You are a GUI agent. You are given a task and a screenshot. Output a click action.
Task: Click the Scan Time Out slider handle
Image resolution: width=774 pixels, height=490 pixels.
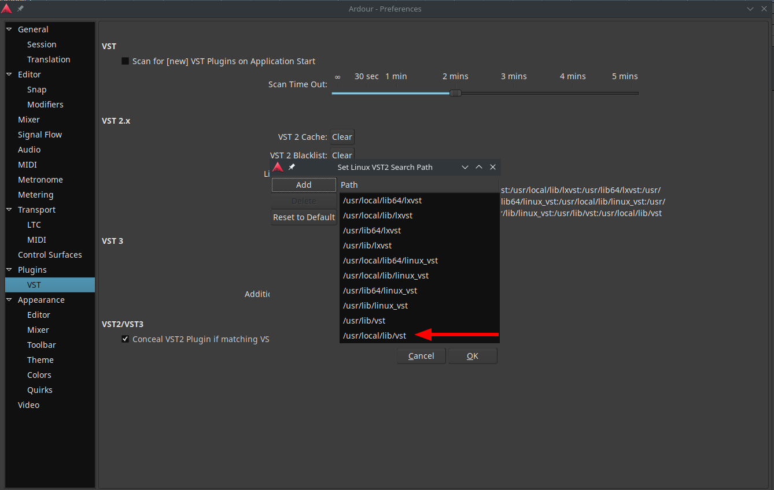456,93
